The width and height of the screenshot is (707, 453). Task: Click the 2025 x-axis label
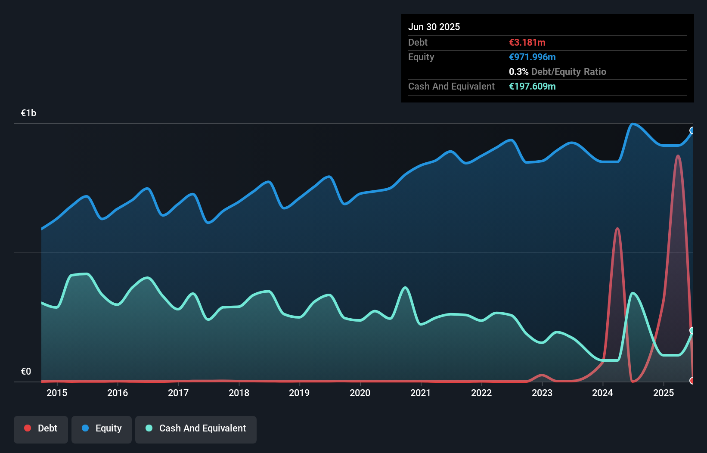[664, 393]
